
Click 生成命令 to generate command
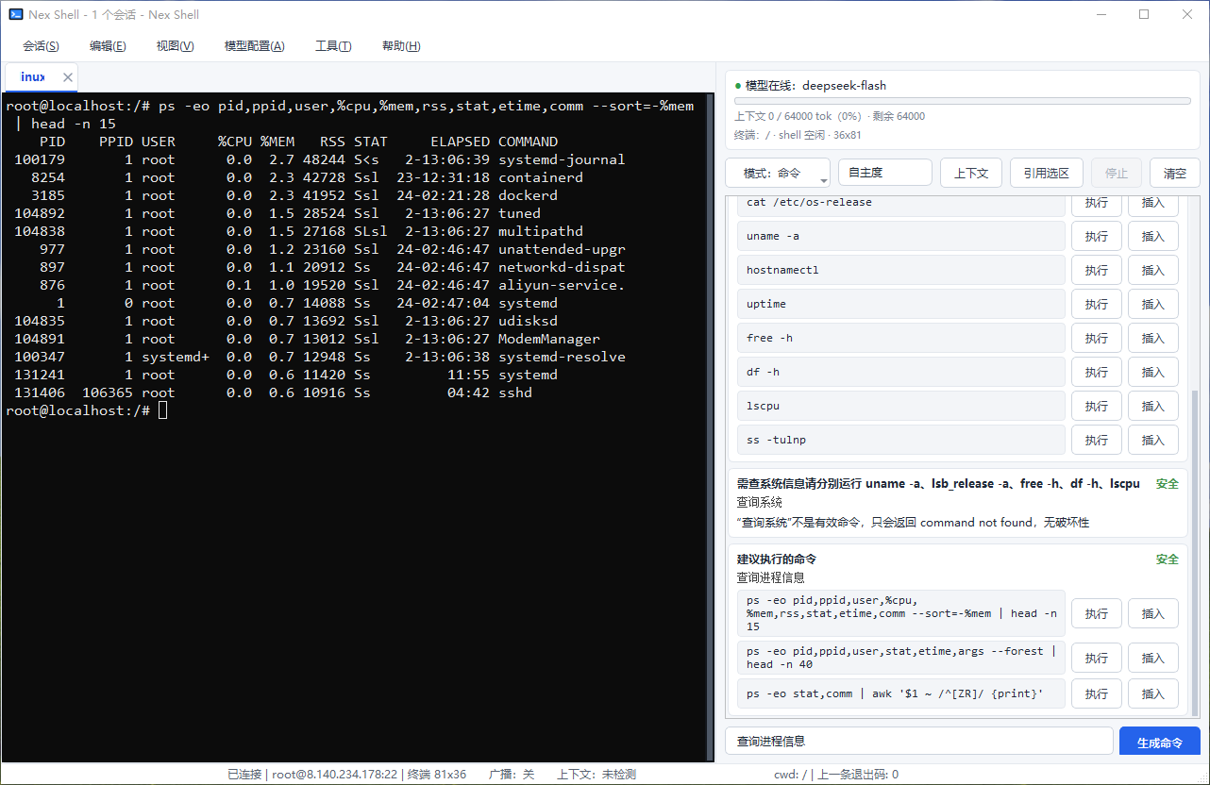pos(1159,742)
